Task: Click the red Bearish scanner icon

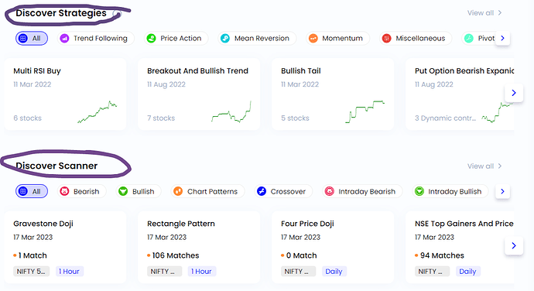Action: point(64,191)
